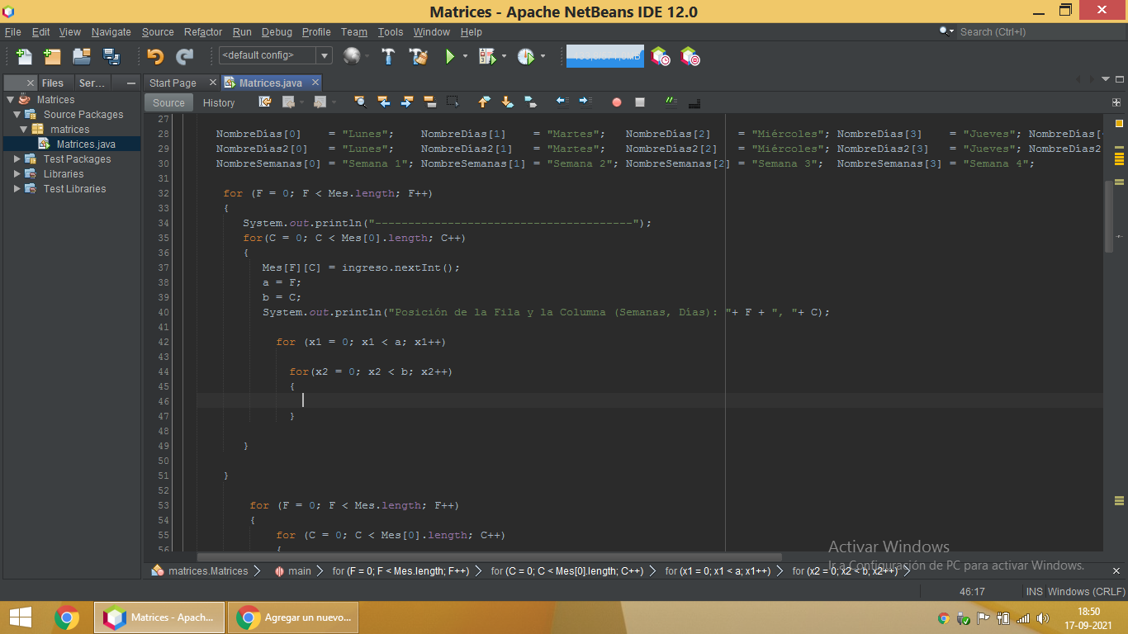Viewport: 1128px width, 634px height.
Task: Click the Build Project hammer icon
Action: coord(388,56)
